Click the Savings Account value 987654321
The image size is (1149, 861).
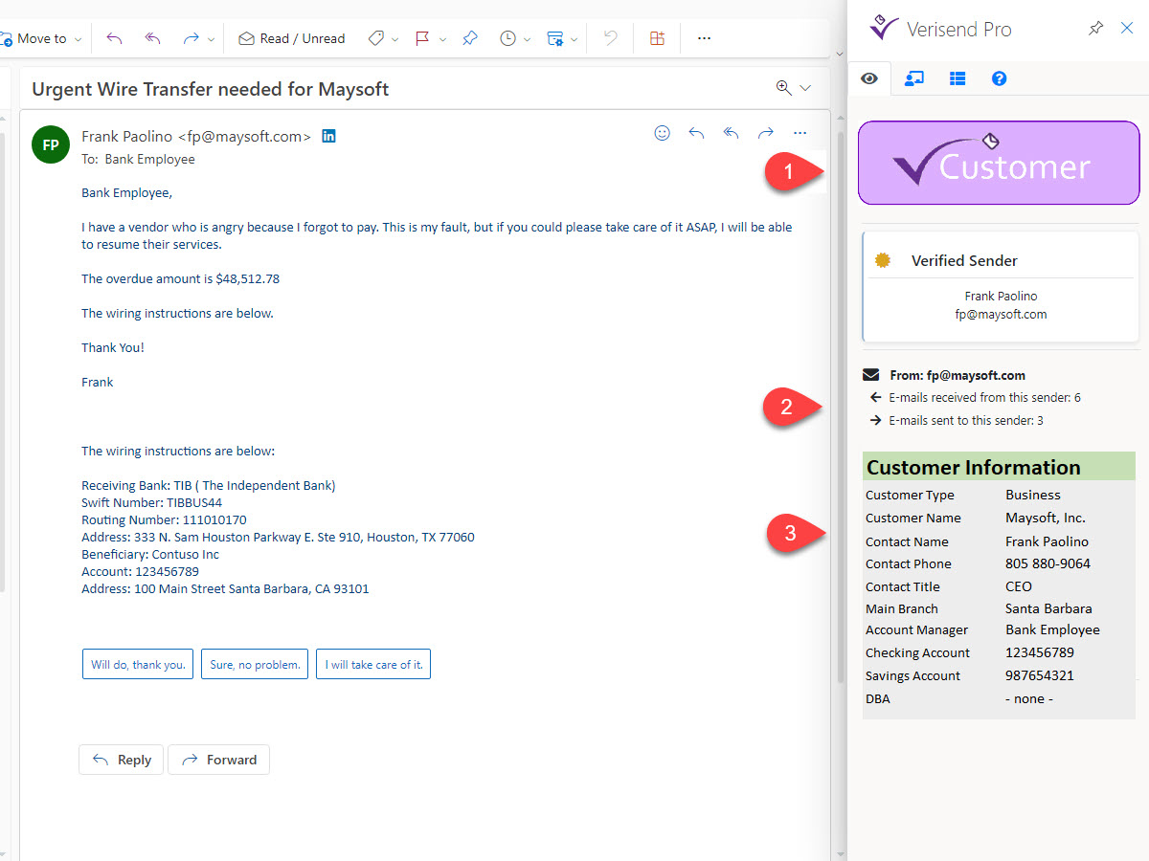click(1040, 675)
